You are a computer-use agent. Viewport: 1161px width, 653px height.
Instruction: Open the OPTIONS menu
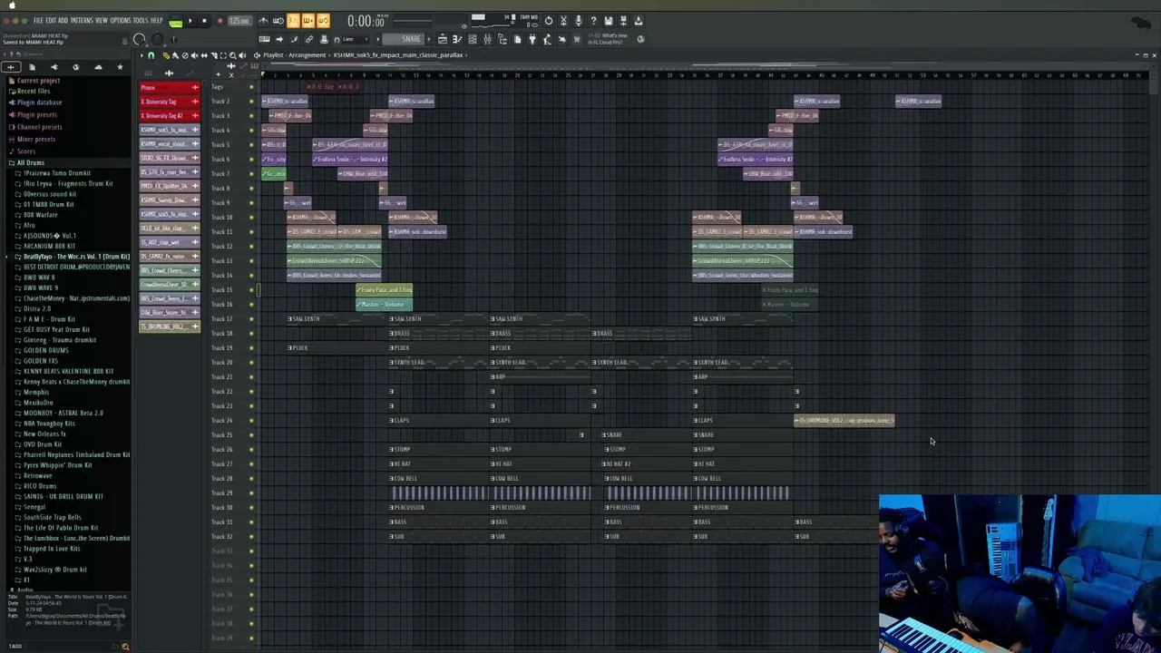[121, 20]
